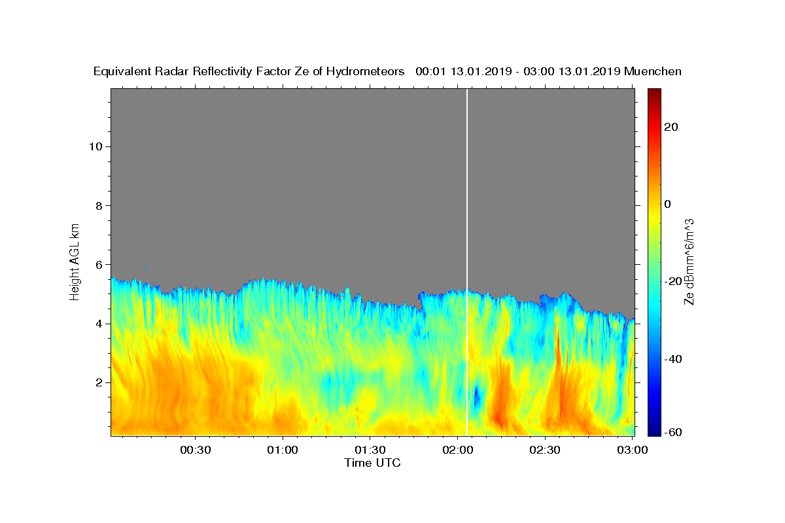Click the colorbar label 'Ze dBmm^6/m^3'
The height and width of the screenshot is (523, 785).
tap(689, 261)
